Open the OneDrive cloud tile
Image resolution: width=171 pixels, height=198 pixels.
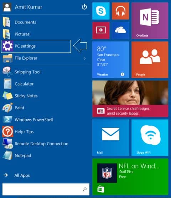click(x=120, y=31)
